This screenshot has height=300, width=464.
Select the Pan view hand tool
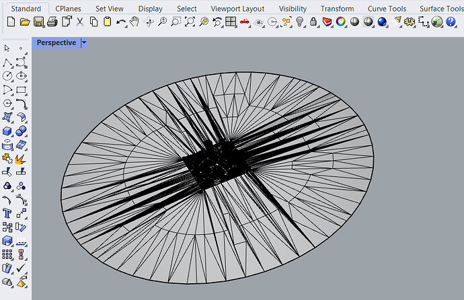point(134,22)
